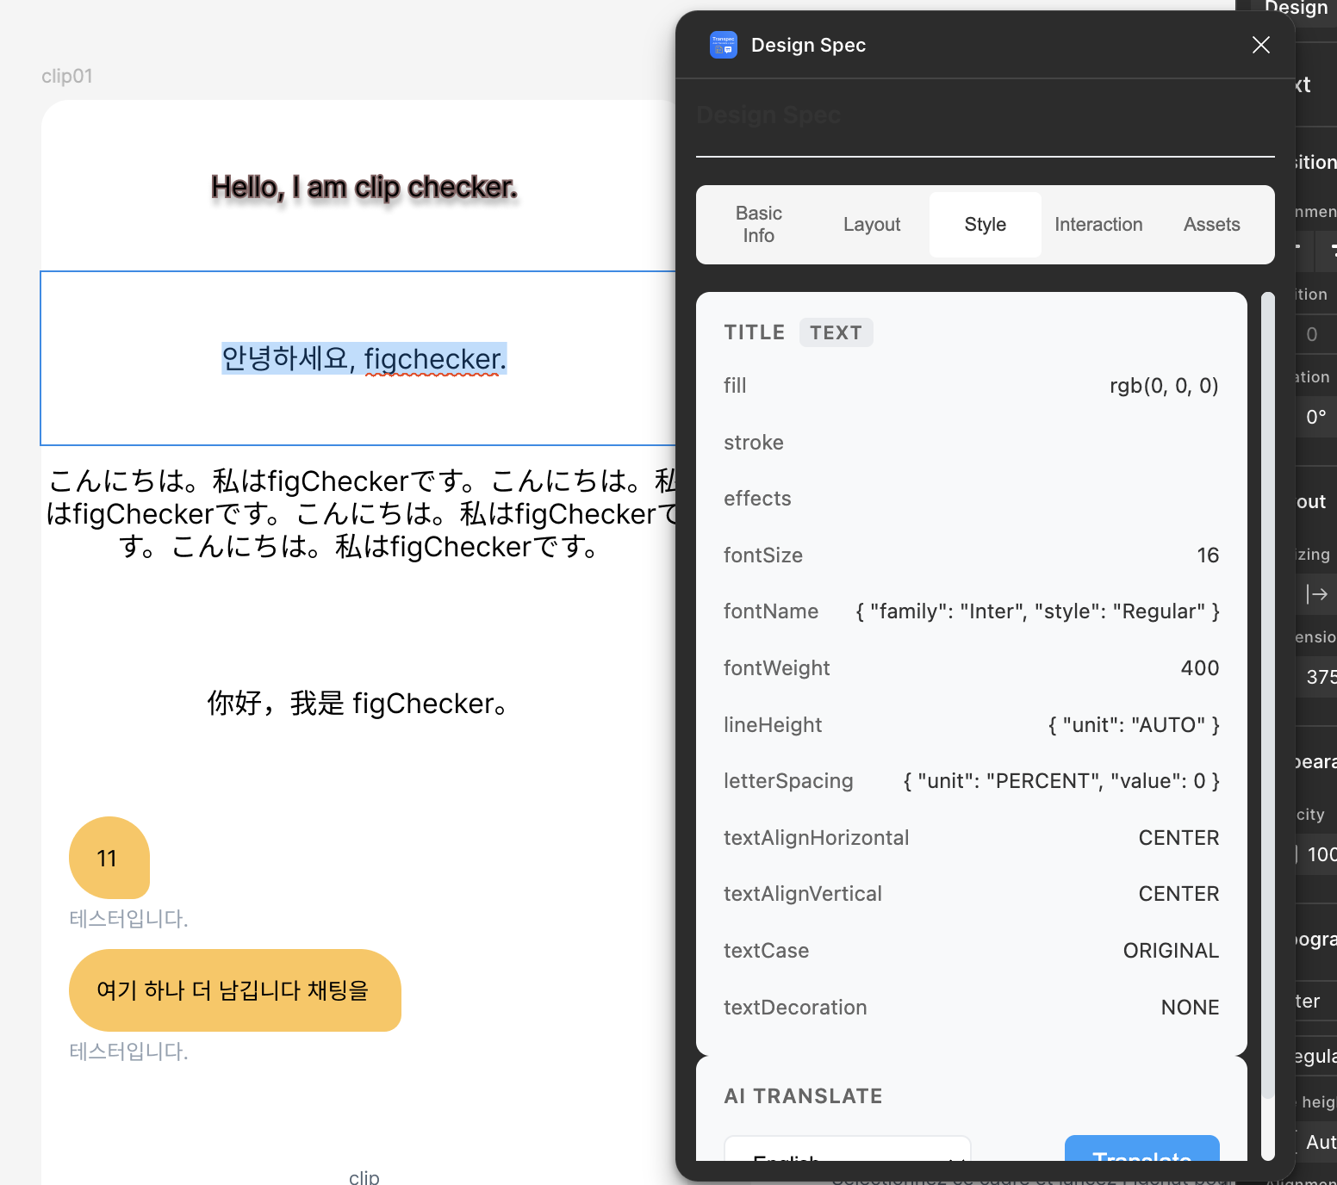Click the textCase ORIGINAL value
This screenshot has height=1185, width=1337.
(1171, 951)
